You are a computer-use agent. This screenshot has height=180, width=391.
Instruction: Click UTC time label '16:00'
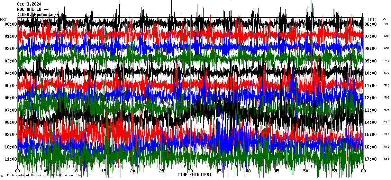tap(371, 147)
